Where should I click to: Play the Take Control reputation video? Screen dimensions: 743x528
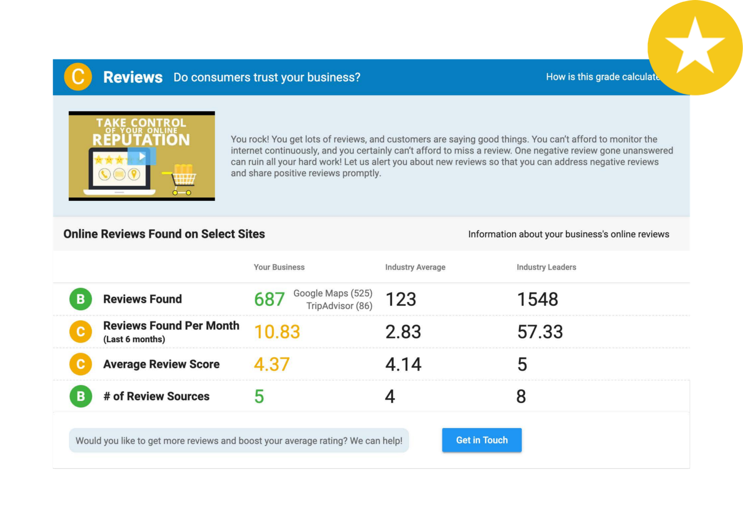tap(142, 156)
